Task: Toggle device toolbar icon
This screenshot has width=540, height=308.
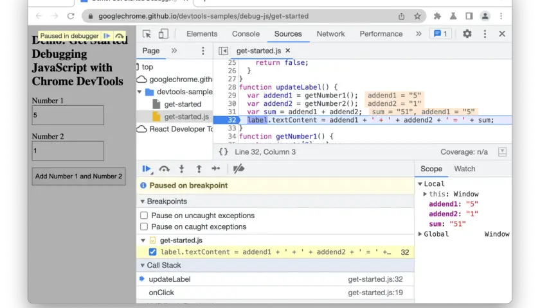Action: [163, 34]
